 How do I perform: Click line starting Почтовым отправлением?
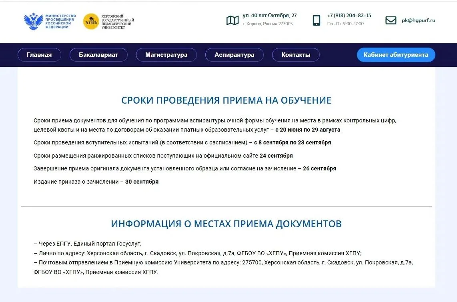[x=223, y=267]
